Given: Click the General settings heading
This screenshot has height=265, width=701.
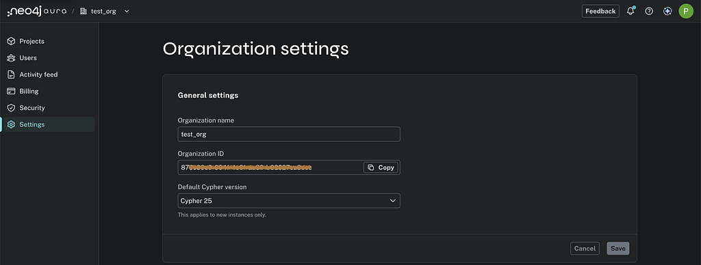Looking at the screenshot, I should tap(208, 95).
